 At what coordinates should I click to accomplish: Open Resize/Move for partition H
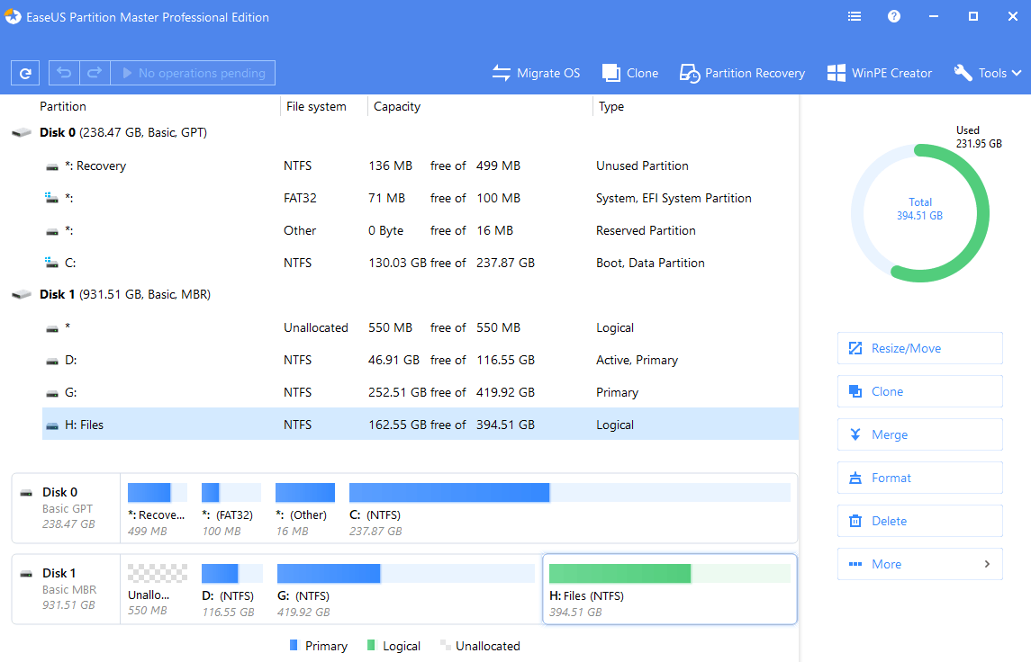(919, 348)
